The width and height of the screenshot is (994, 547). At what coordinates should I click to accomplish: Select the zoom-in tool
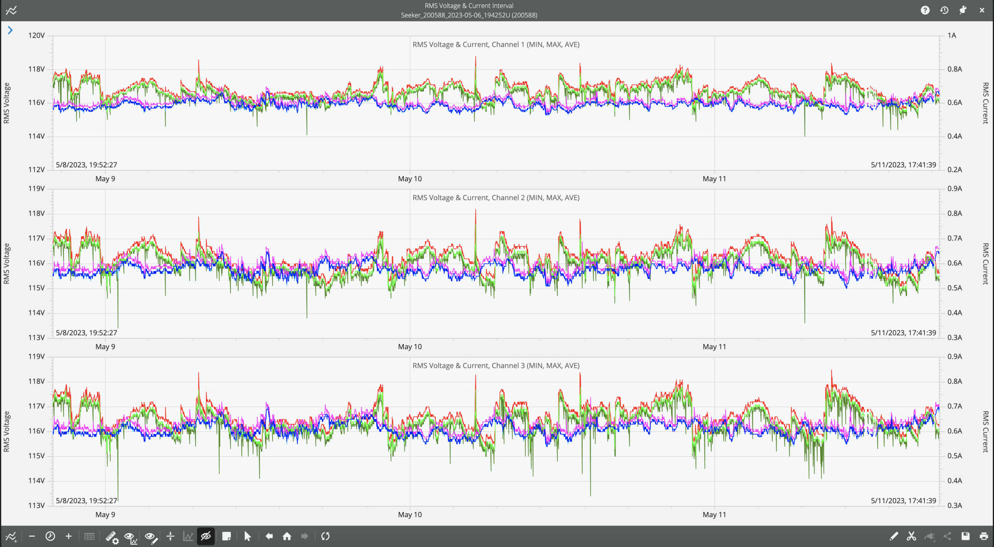click(69, 537)
